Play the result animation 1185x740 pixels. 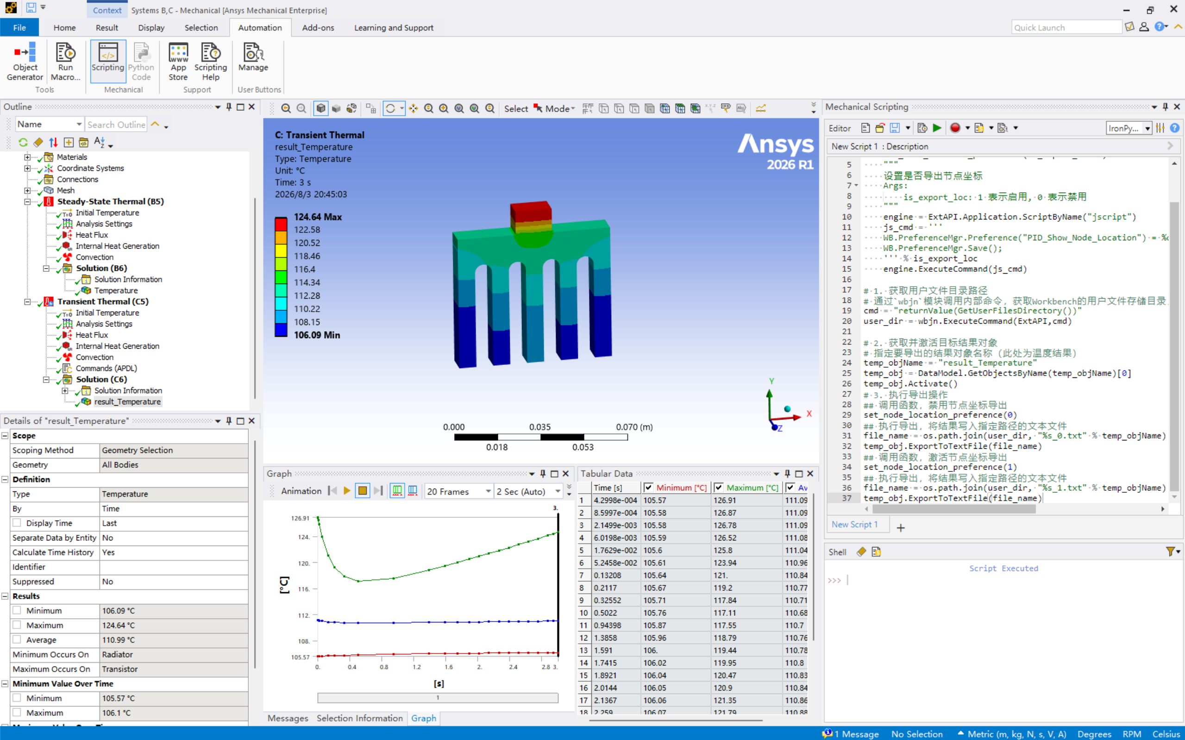pos(347,490)
